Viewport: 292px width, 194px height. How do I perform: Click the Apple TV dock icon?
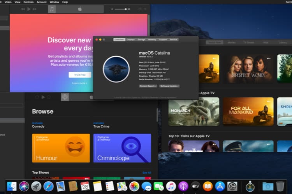click(195, 186)
